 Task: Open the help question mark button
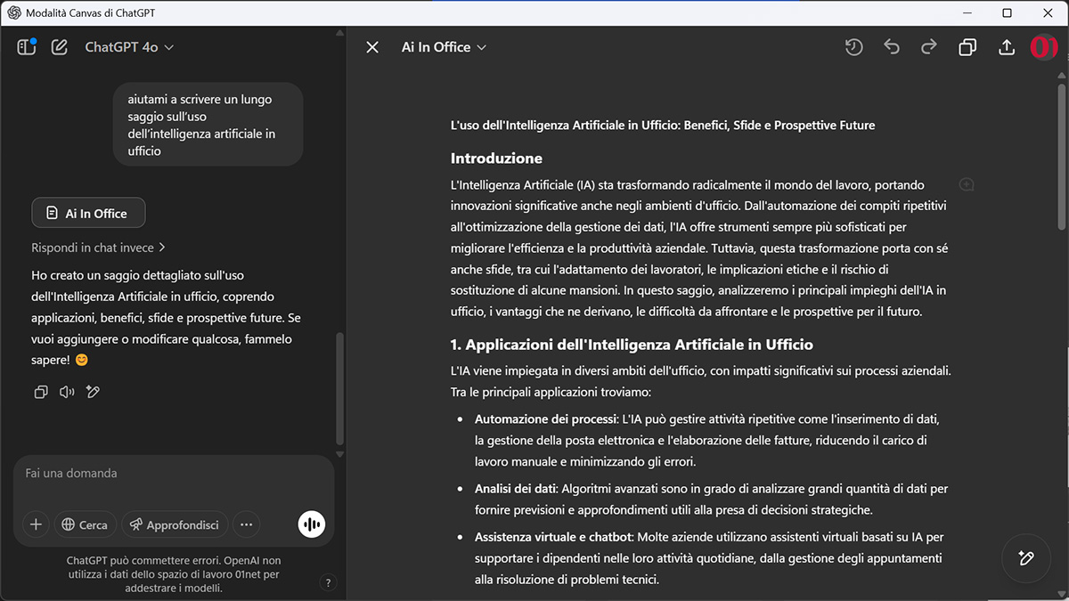point(328,583)
